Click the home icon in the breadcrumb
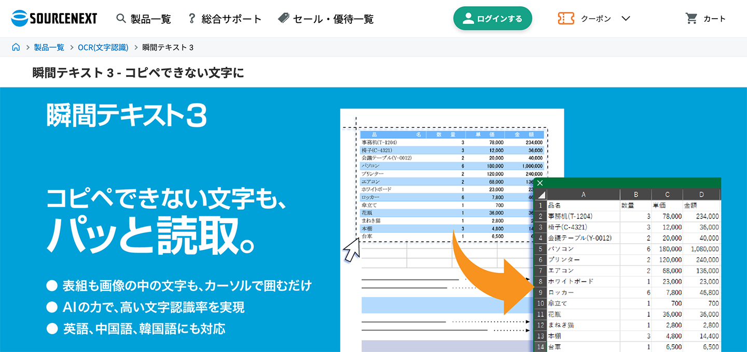Viewport: 747px width, 352px height. [x=15, y=47]
